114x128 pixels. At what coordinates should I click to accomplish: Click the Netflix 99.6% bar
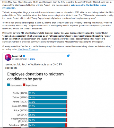click(48, 93)
